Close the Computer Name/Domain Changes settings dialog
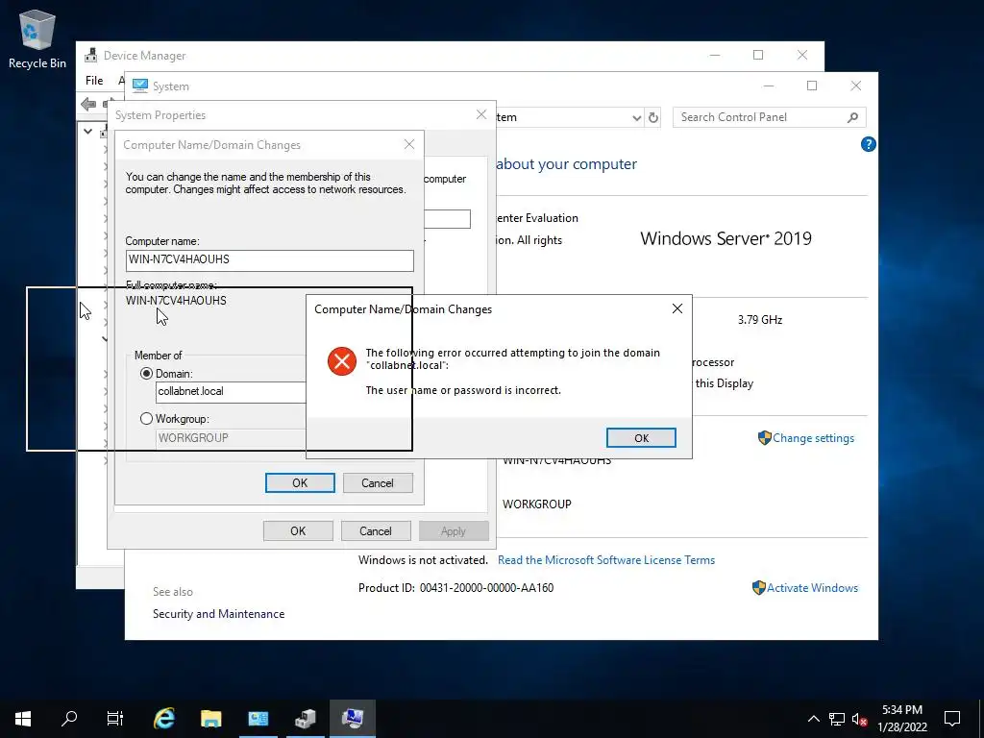 pos(409,145)
